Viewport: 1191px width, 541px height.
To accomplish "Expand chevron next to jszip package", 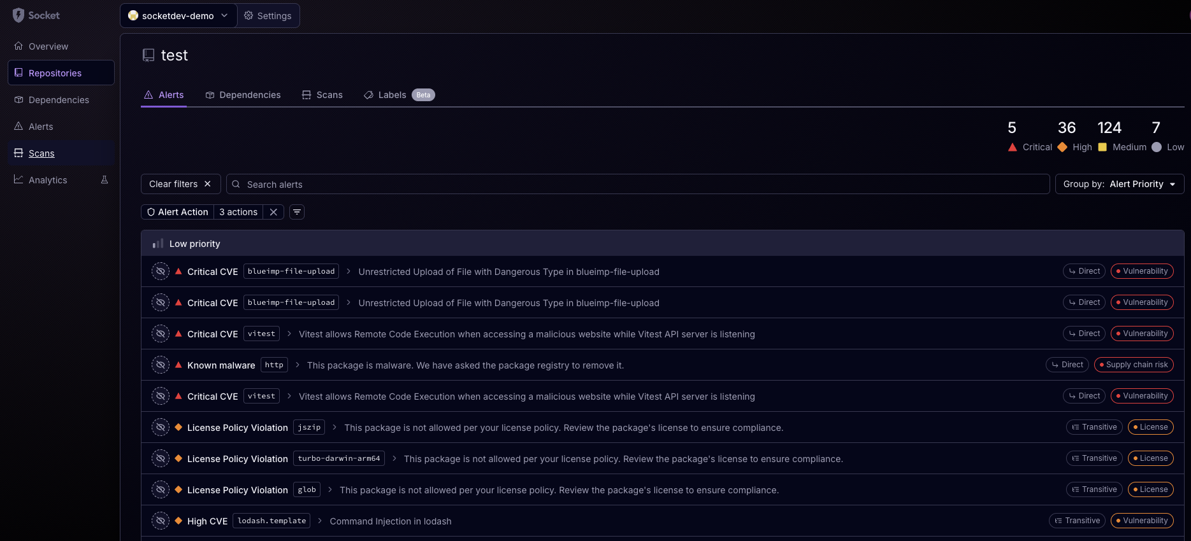I will pyautogui.click(x=335, y=427).
